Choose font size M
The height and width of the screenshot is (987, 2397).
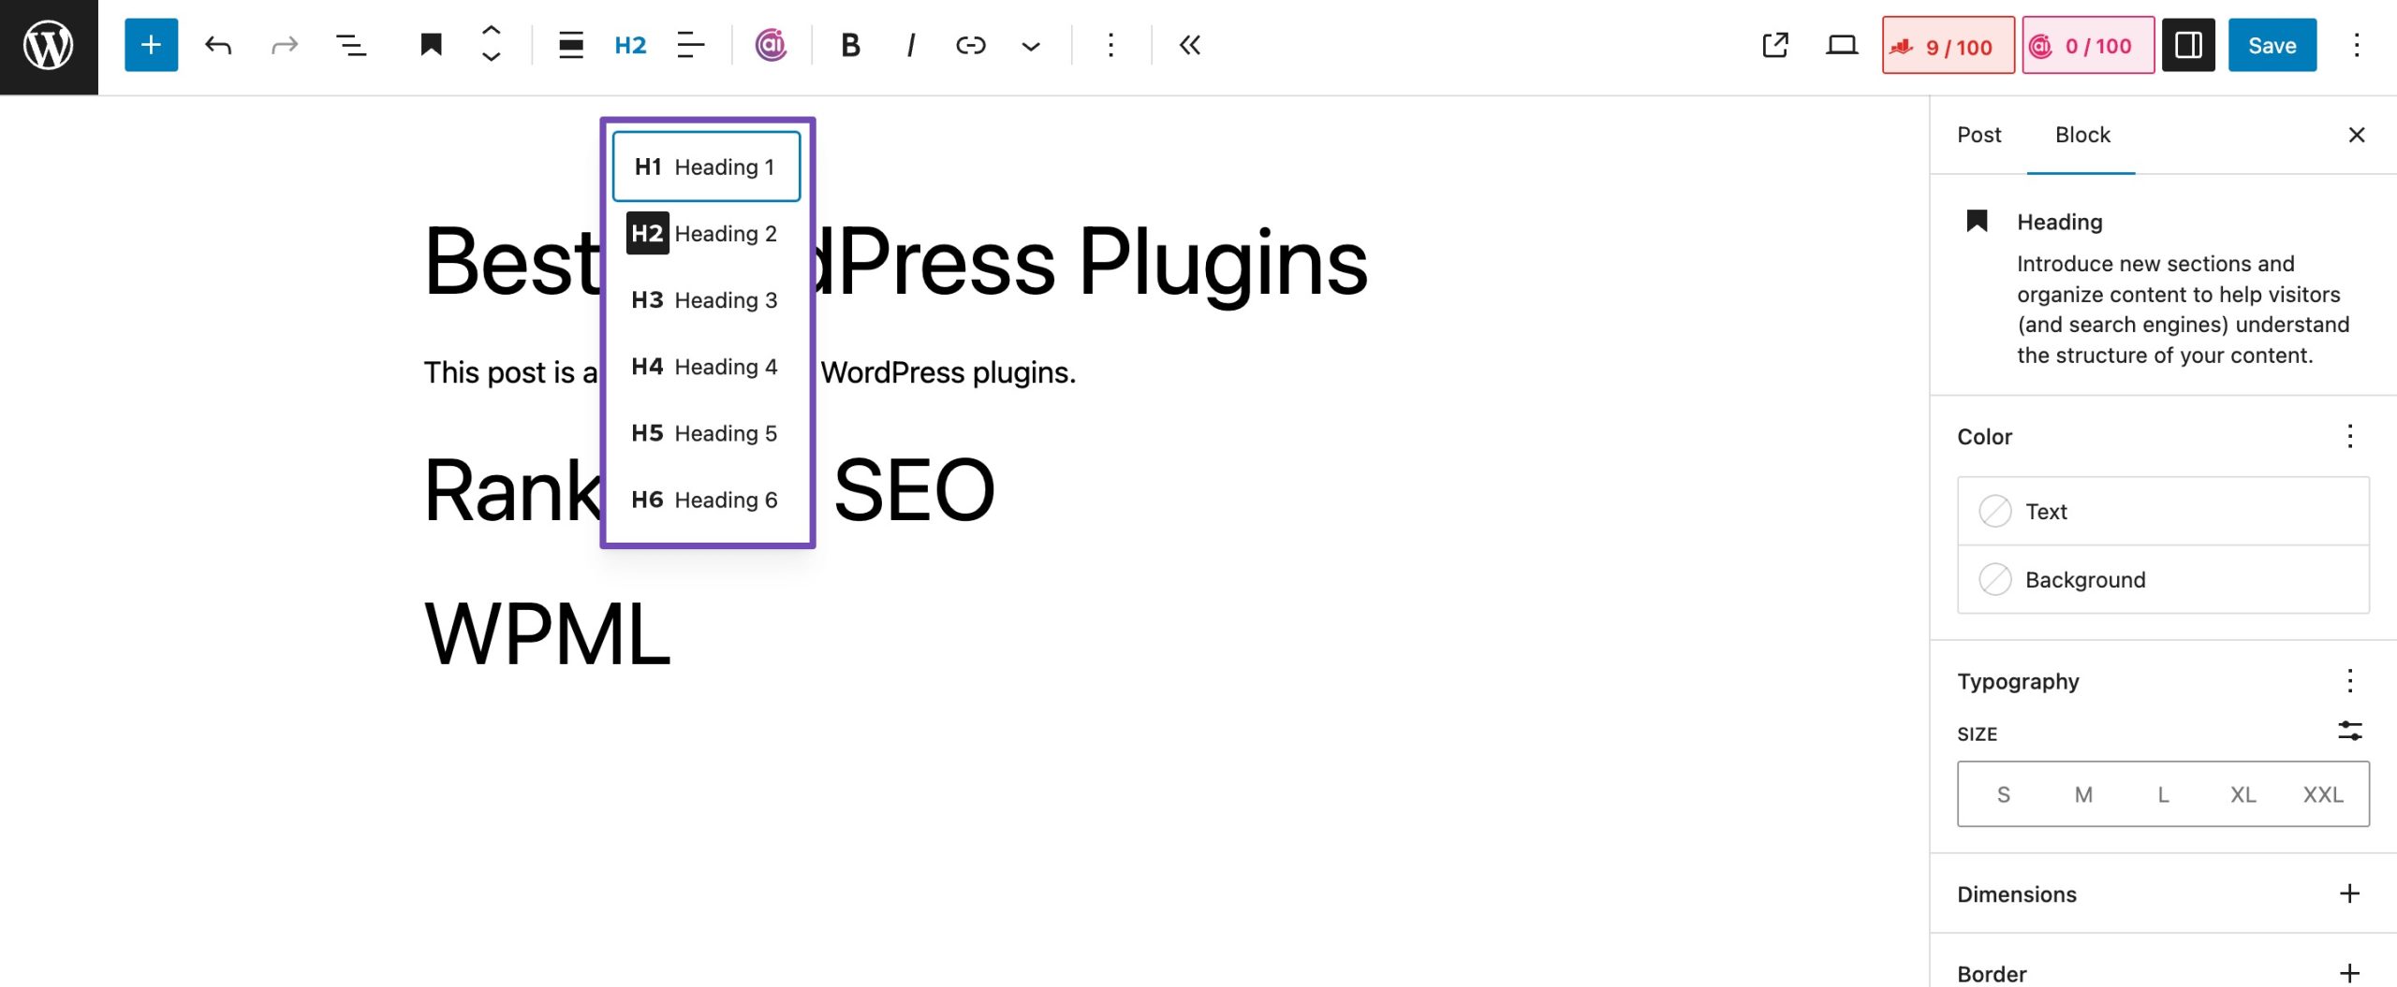2082,794
